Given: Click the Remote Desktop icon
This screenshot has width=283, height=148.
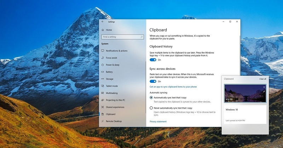Looking at the screenshot, I should (x=103, y=121).
